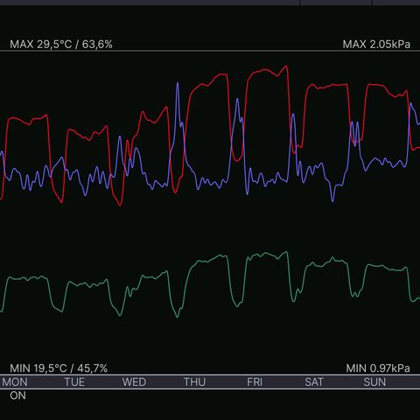Click the SAT day label

pos(314,382)
